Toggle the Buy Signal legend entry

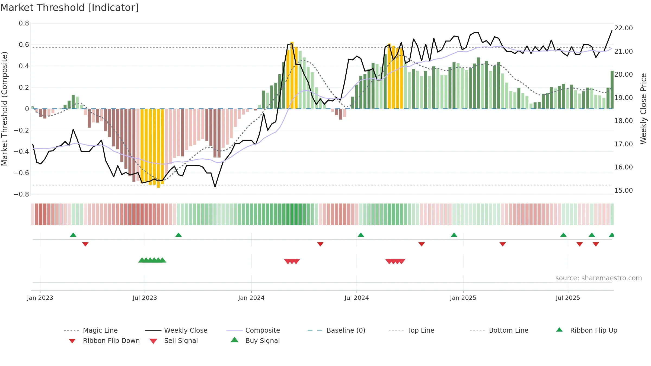[x=255, y=341]
